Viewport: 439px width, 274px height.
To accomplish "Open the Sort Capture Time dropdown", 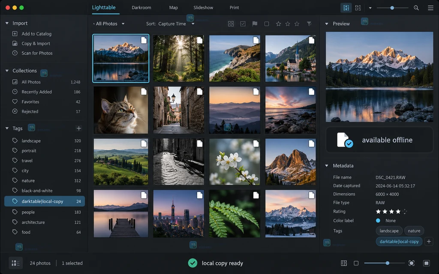I will pyautogui.click(x=170, y=24).
